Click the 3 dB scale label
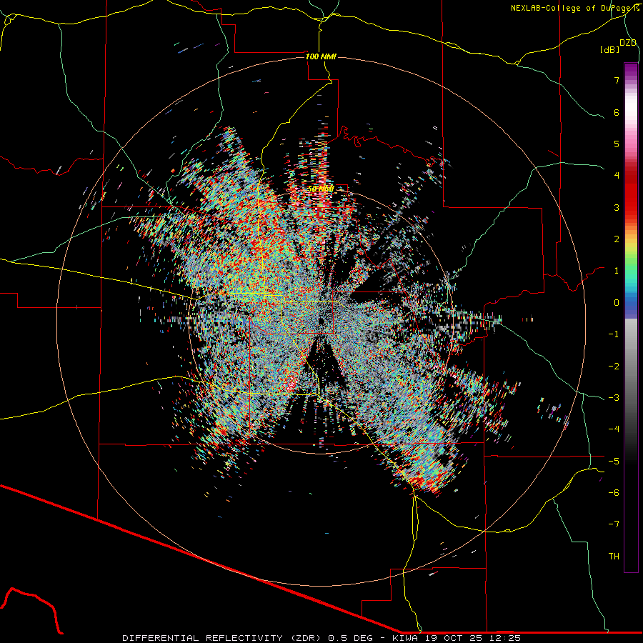Screen dimensions: 643x643 pos(617,207)
